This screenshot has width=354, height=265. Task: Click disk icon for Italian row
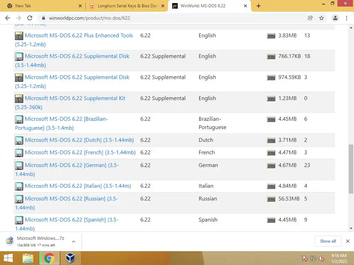pos(19,186)
